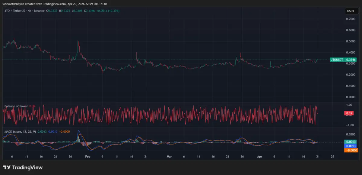This screenshot has width=362, height=175.
Task: Select the JTO / TetherUS symbol title
Action: click(14, 11)
